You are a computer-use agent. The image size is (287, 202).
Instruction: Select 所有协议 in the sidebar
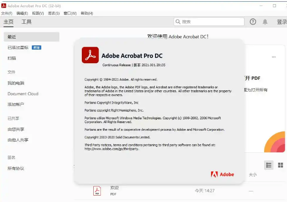point(16,168)
